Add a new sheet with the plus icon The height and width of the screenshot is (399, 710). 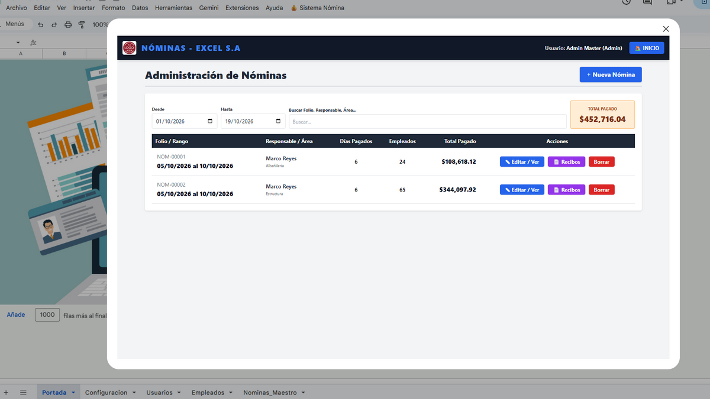tap(6, 392)
